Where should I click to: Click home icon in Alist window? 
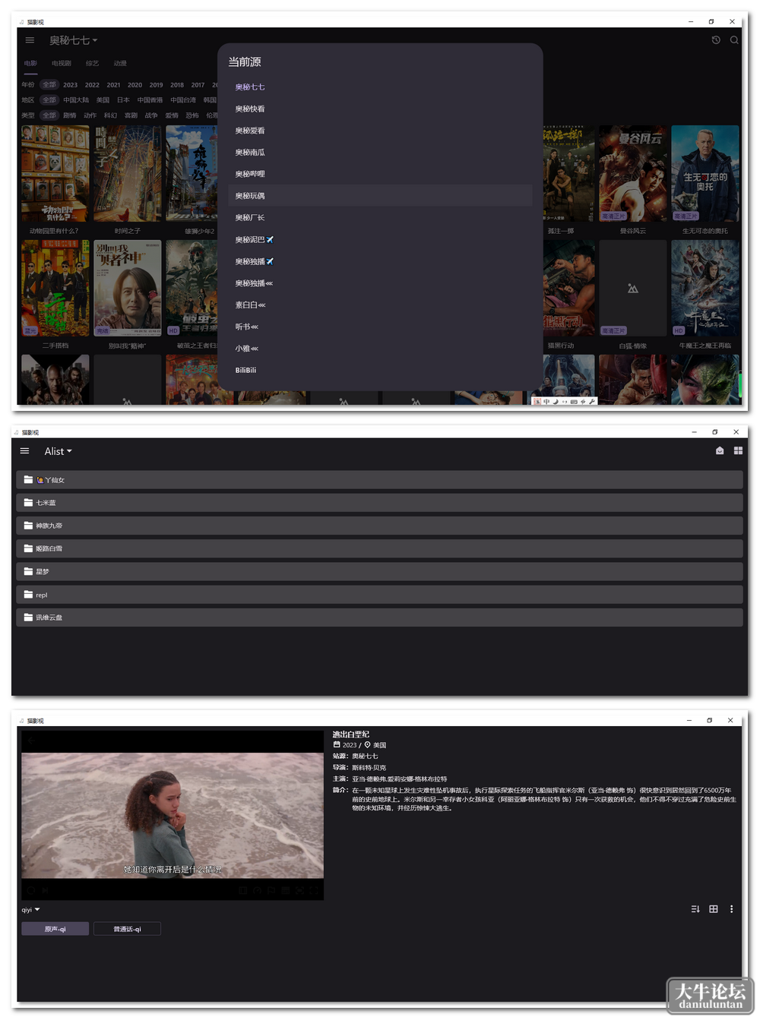coord(720,451)
